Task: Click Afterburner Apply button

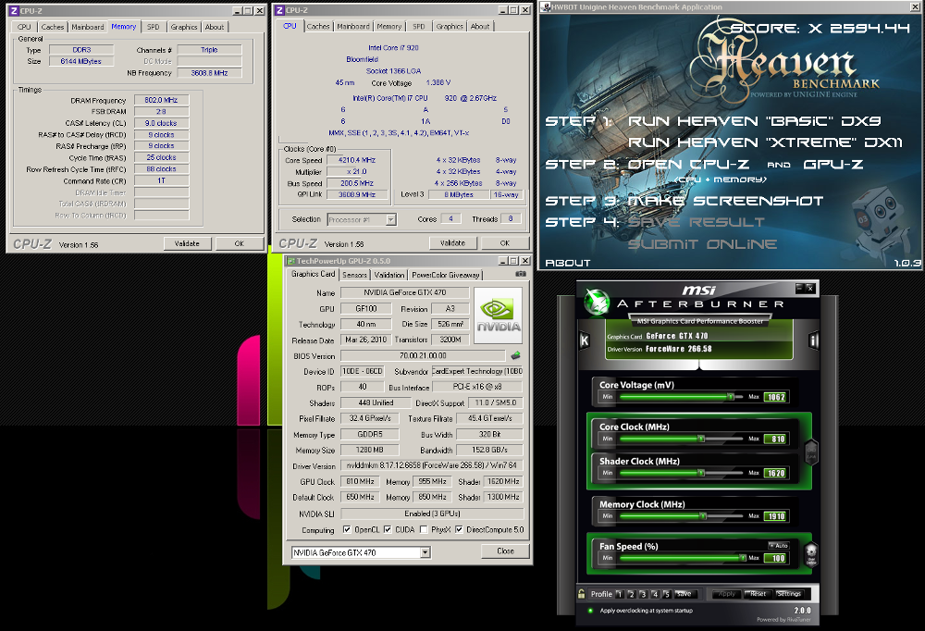Action: tap(727, 594)
